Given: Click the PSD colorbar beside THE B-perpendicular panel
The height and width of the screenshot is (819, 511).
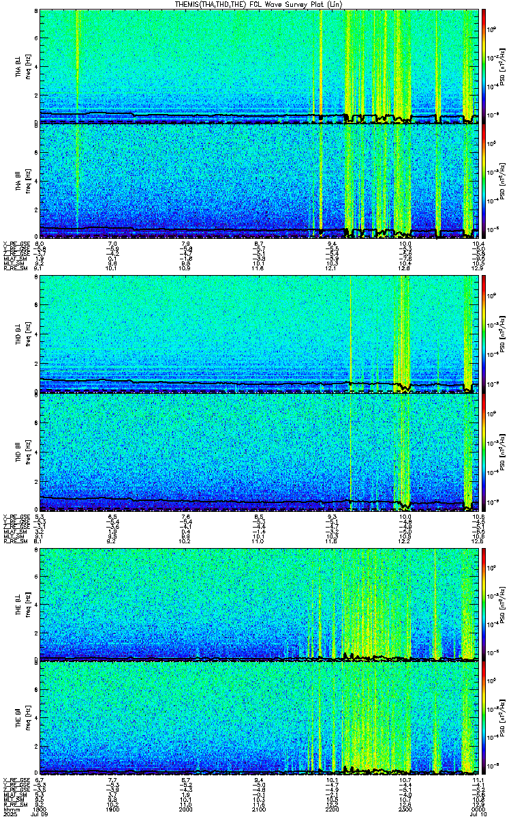Looking at the screenshot, I should (x=484, y=604).
